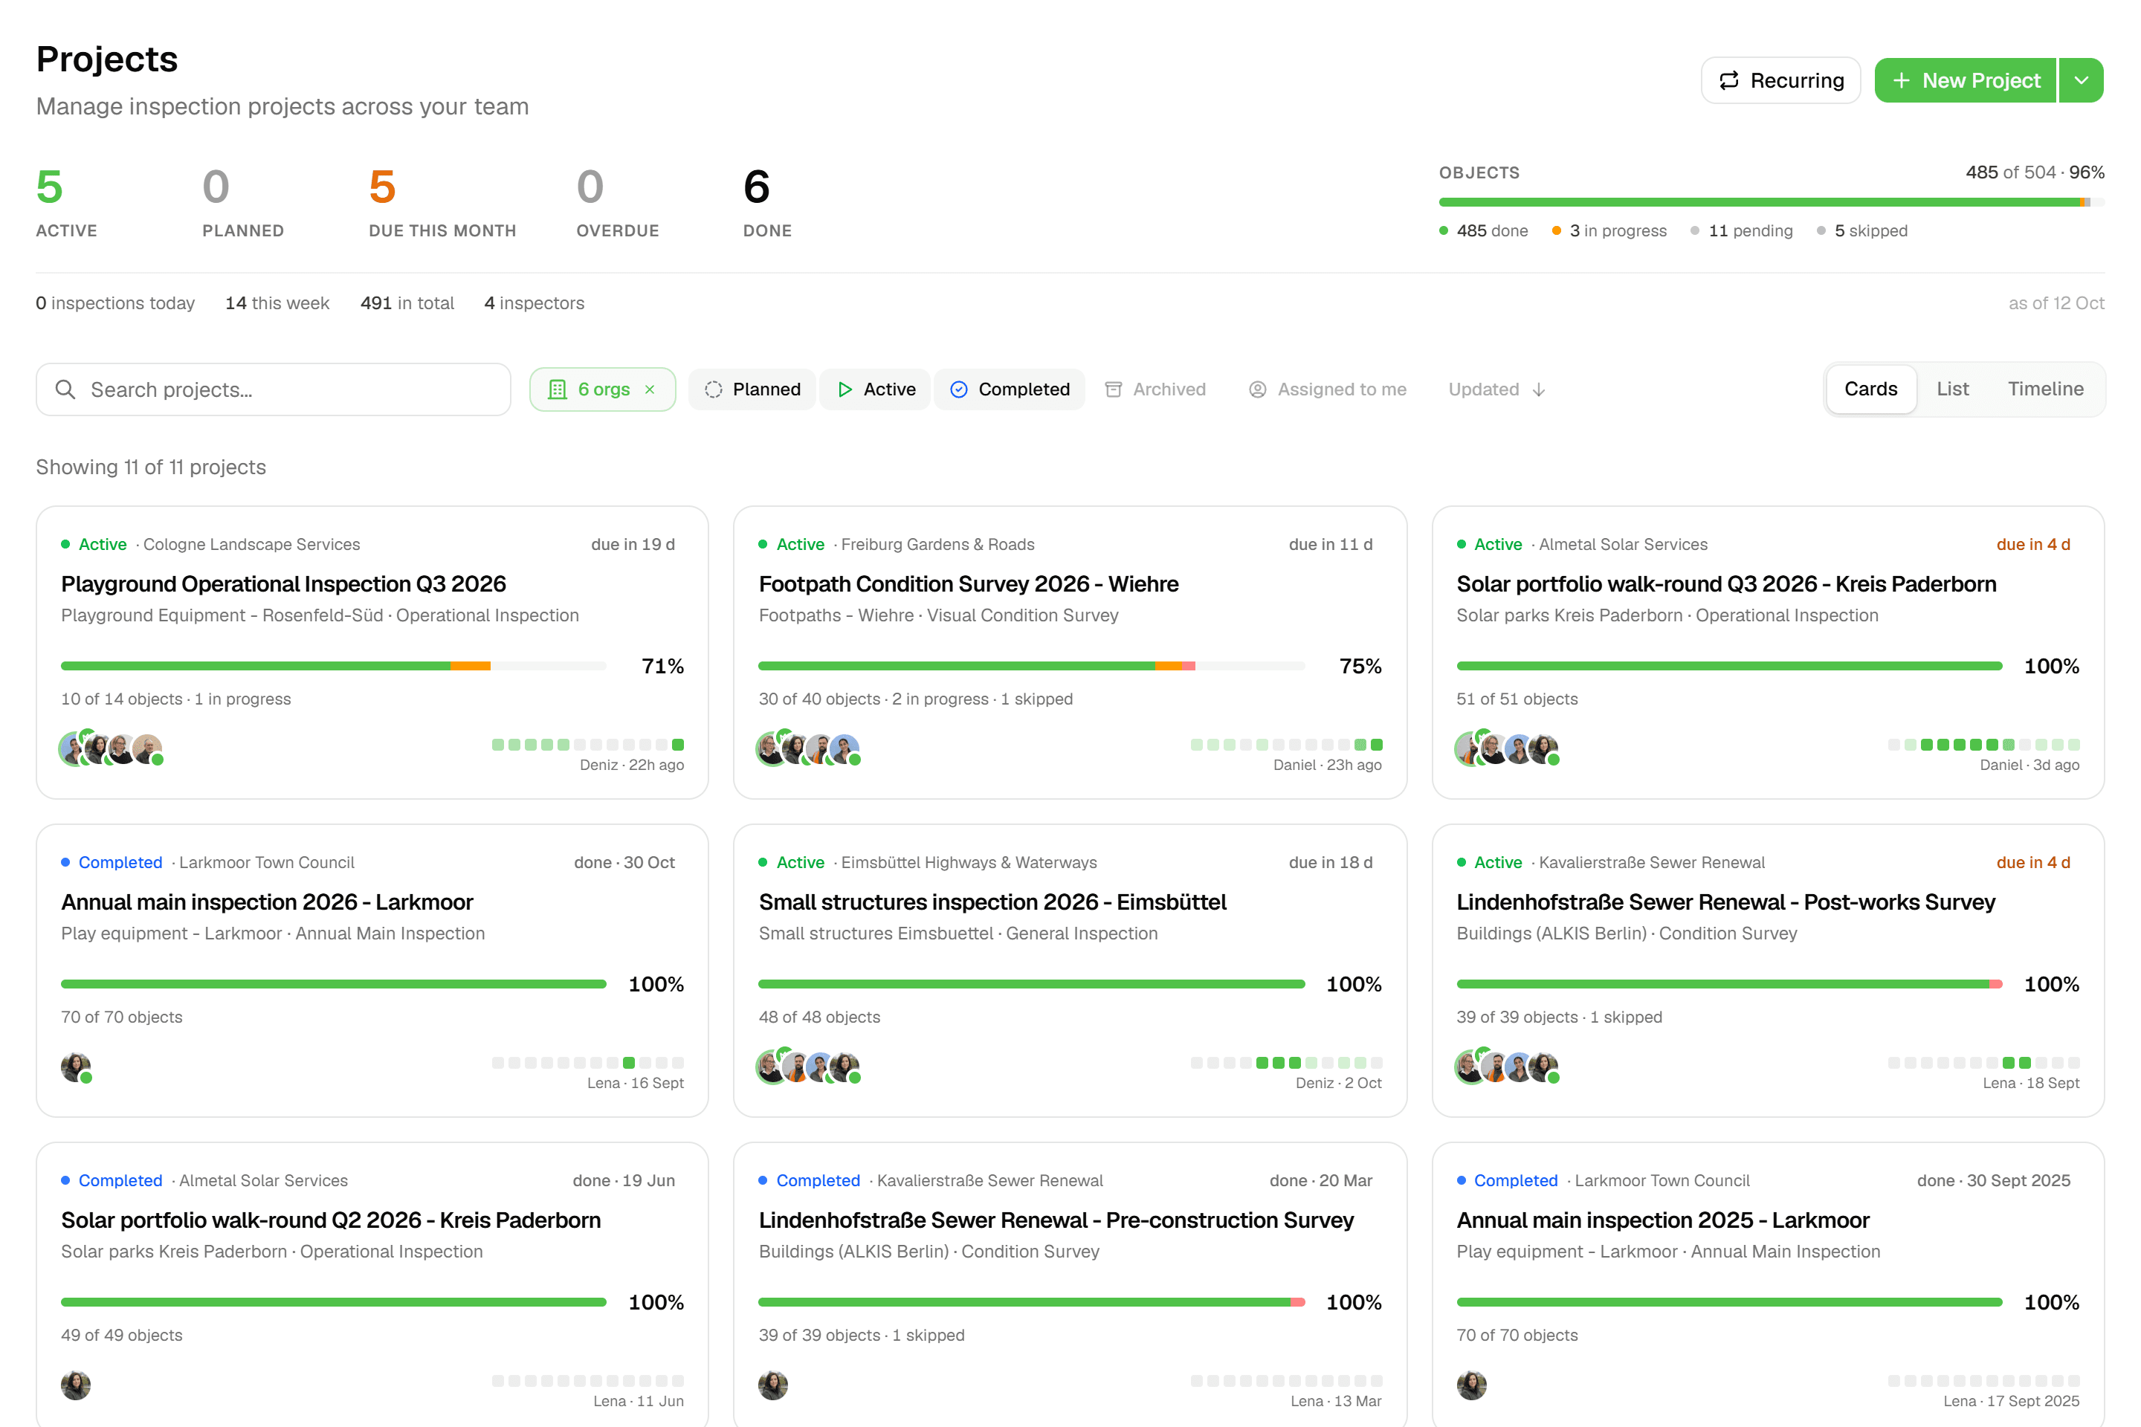Image resolution: width=2141 pixels, height=1427 pixels.
Task: Focus the Search projects field
Action: [x=273, y=389]
